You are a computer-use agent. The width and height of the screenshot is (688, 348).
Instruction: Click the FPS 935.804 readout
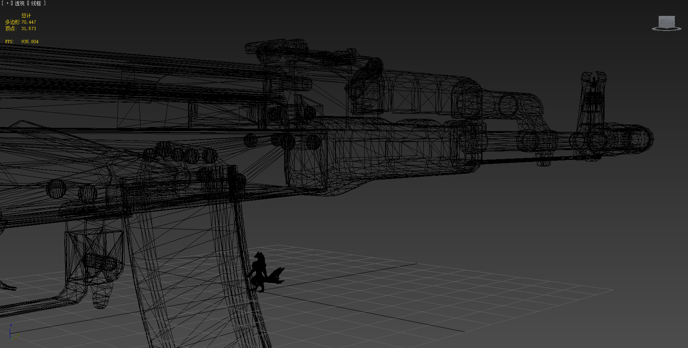22,42
